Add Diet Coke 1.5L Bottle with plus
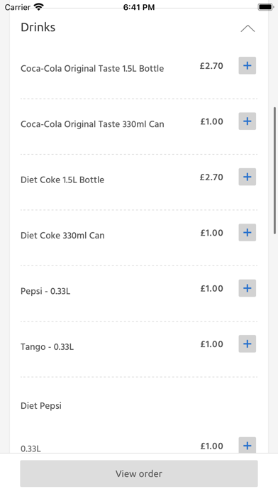 pyautogui.click(x=247, y=177)
